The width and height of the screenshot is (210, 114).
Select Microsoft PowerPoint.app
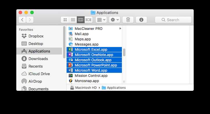(x=94, y=65)
